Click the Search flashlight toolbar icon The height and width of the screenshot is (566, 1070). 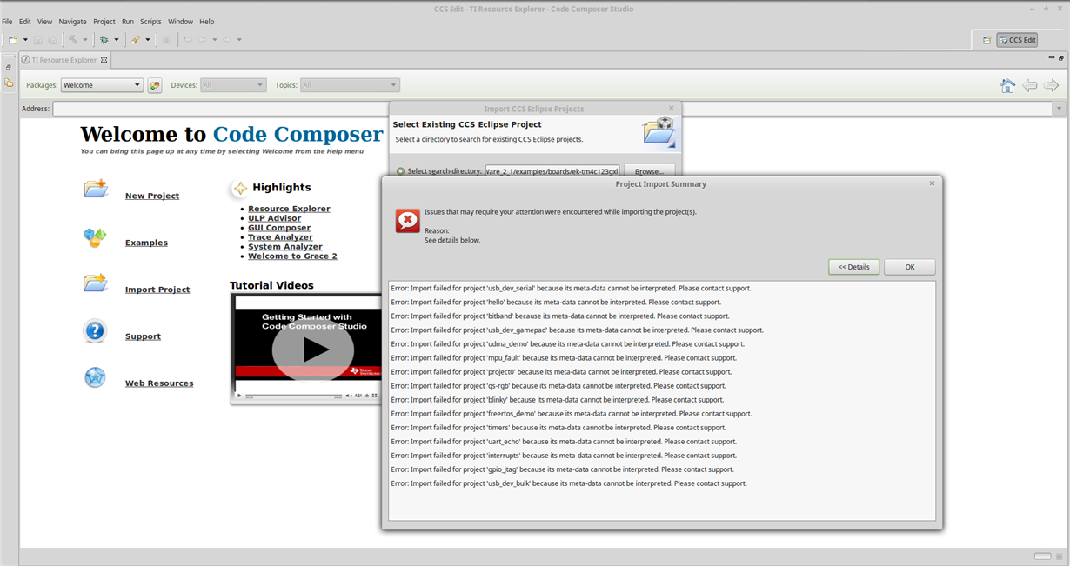(x=136, y=40)
